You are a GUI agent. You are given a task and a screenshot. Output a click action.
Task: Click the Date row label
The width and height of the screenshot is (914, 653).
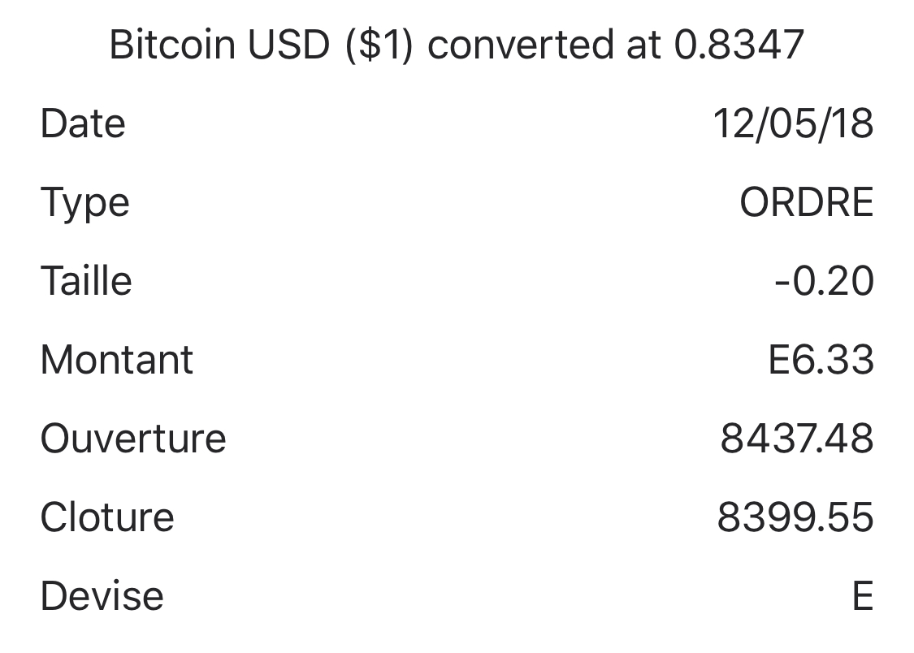[83, 124]
